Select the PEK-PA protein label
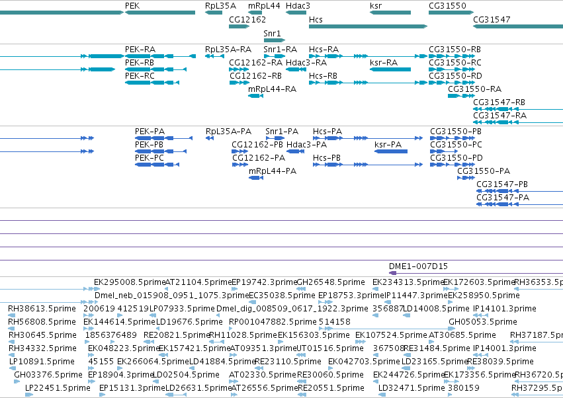Screen dimensions: 563x398 click(x=150, y=132)
